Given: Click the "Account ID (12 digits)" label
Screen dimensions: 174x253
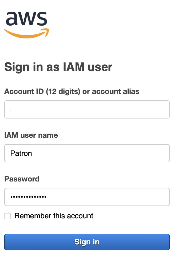Looking at the screenshot, I should coord(43,92).
